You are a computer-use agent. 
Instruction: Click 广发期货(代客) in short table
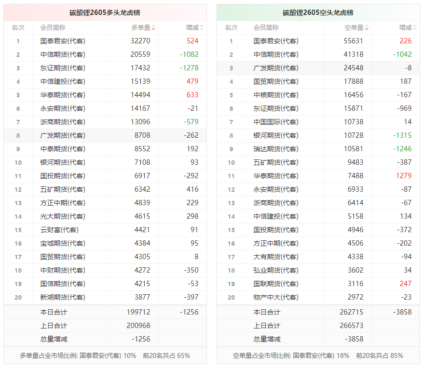pyautogui.click(x=276, y=68)
